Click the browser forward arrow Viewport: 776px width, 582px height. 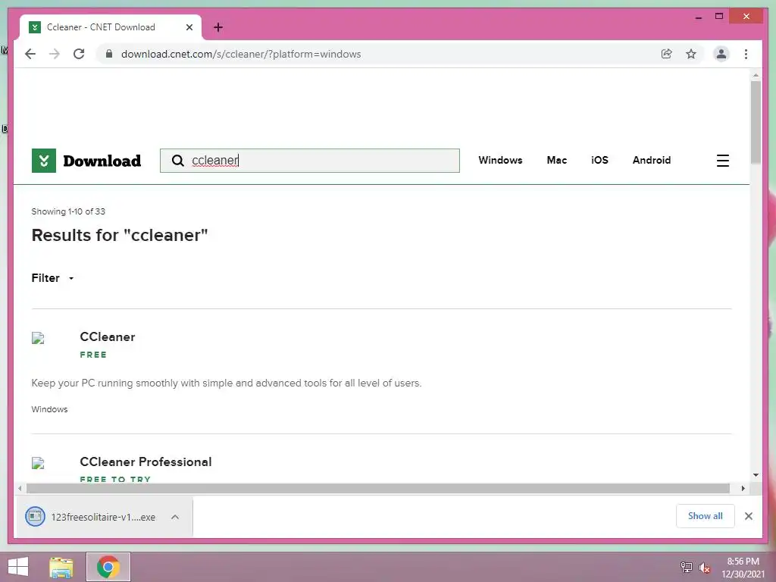55,54
